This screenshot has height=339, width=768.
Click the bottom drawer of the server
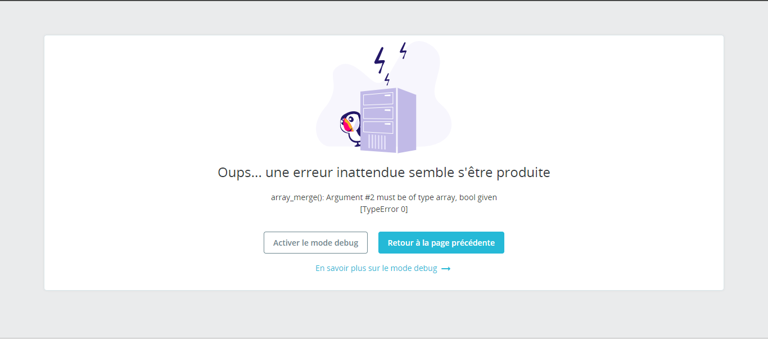378,127
